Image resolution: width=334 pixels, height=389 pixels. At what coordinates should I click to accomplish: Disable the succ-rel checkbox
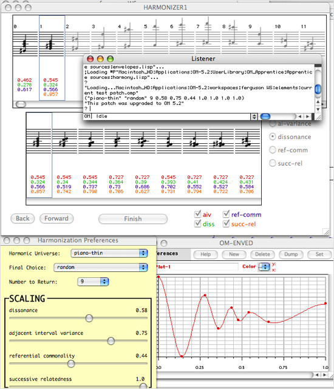(x=226, y=223)
